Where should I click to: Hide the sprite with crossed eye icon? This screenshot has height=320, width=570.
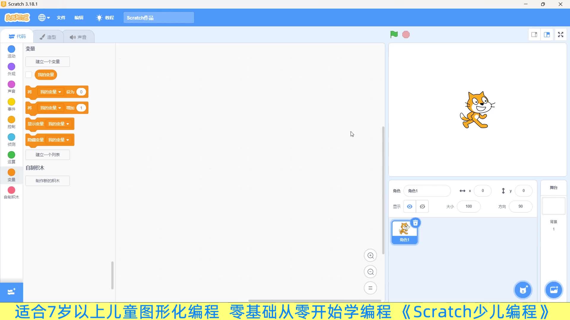[422, 207]
